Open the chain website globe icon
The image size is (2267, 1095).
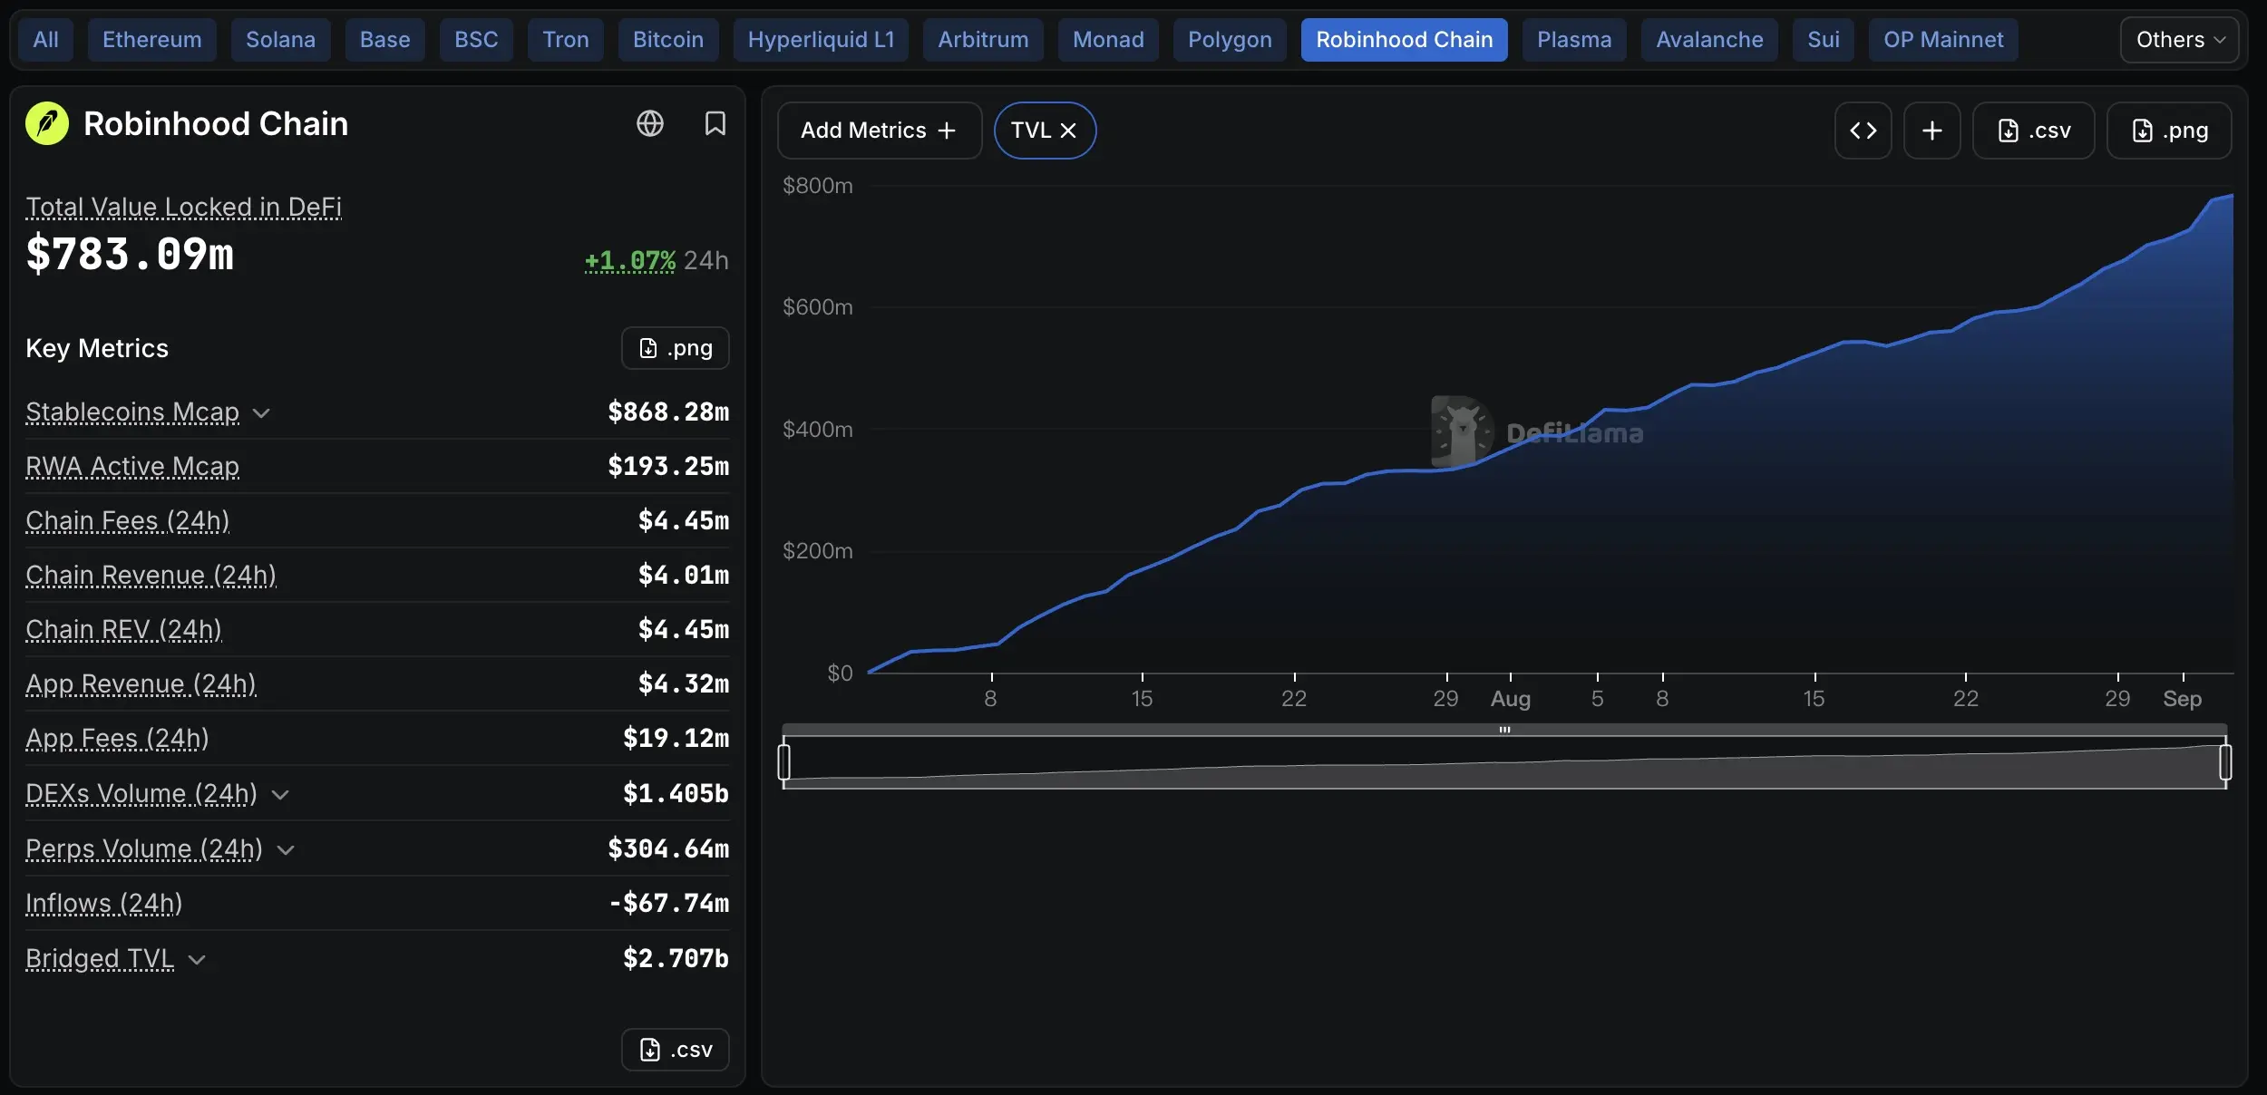point(650,123)
